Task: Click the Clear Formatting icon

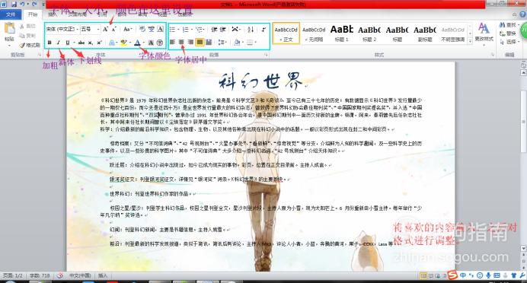Action: click(x=142, y=29)
